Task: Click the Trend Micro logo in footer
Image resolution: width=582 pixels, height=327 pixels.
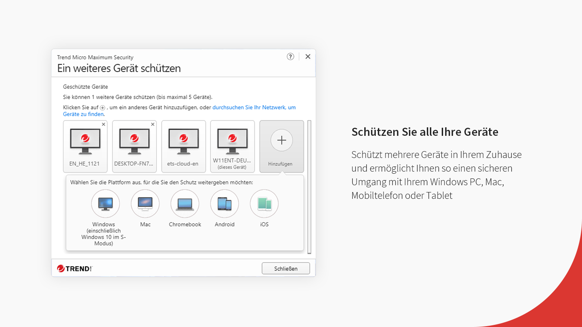Action: 75,269
